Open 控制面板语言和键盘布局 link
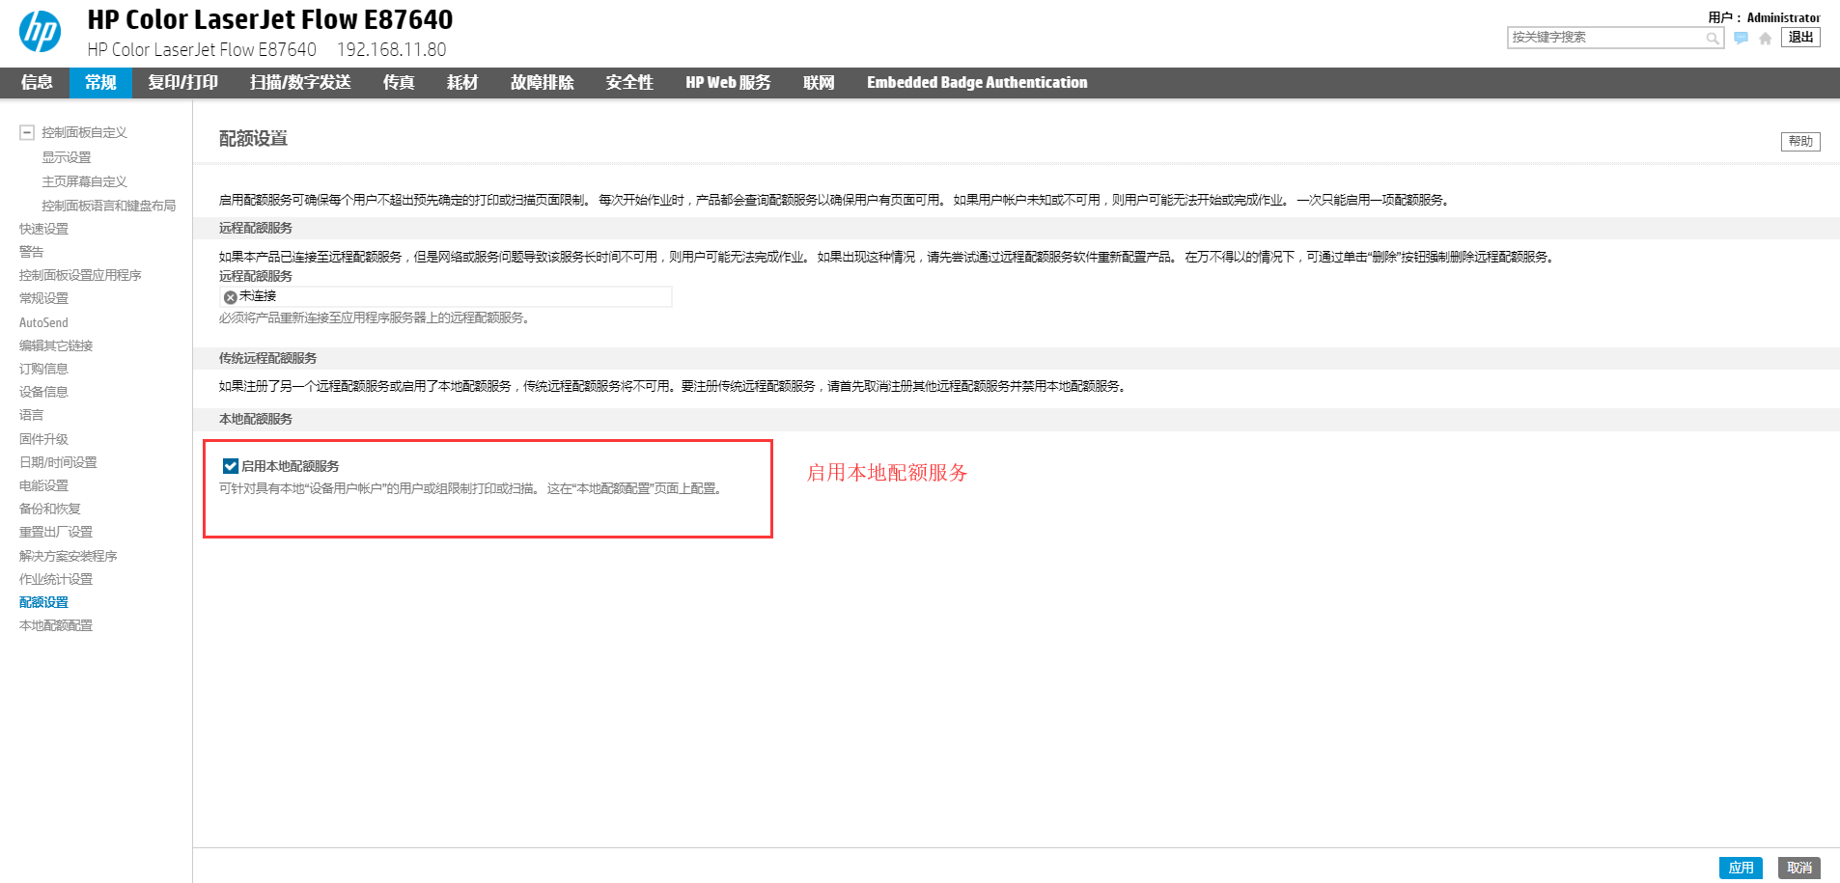This screenshot has height=883, width=1840. pos(108,206)
